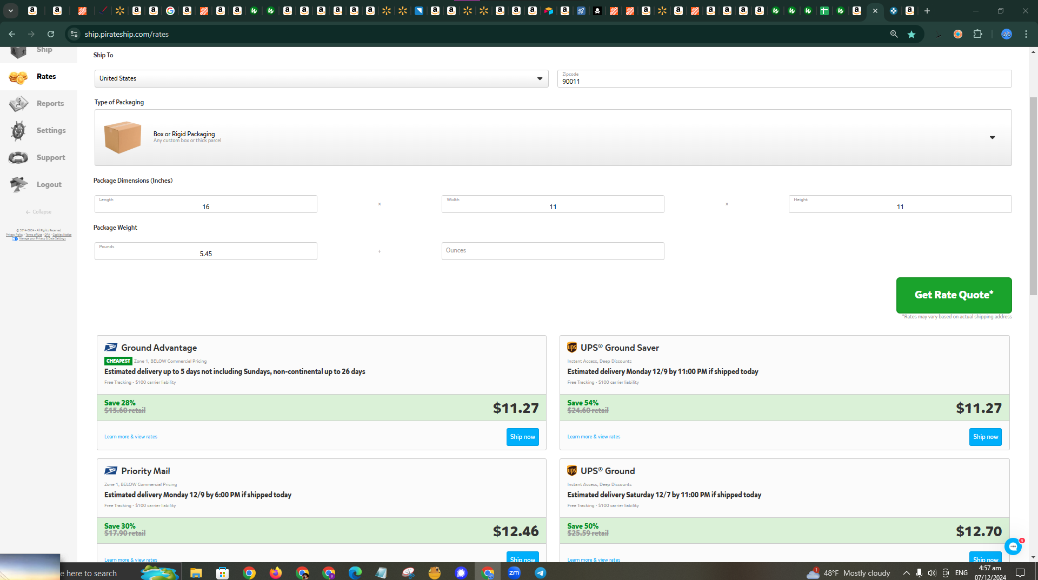The image size is (1038, 580).
Task: Open the volume control in system tray
Action: (x=931, y=573)
